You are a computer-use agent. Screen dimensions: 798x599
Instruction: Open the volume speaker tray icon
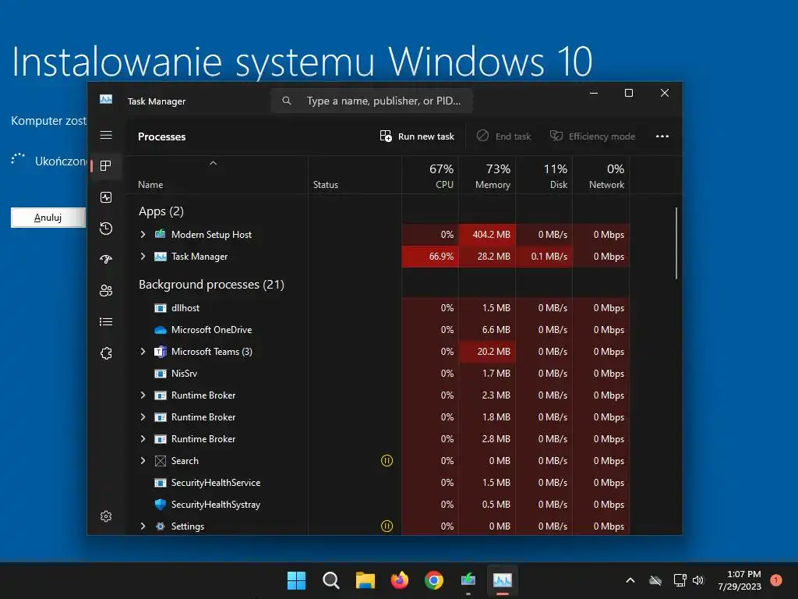698,580
